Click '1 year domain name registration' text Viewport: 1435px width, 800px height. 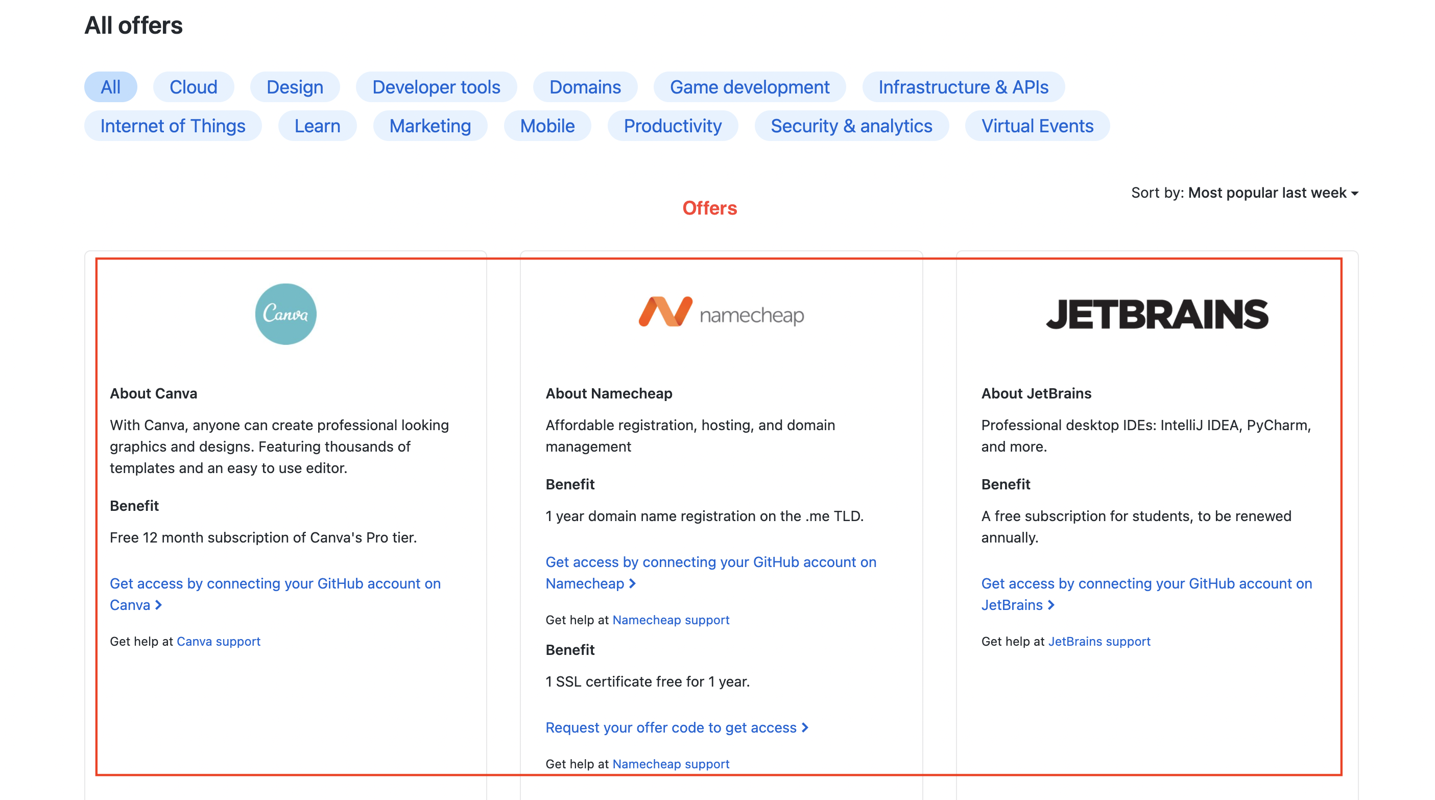[705, 516]
